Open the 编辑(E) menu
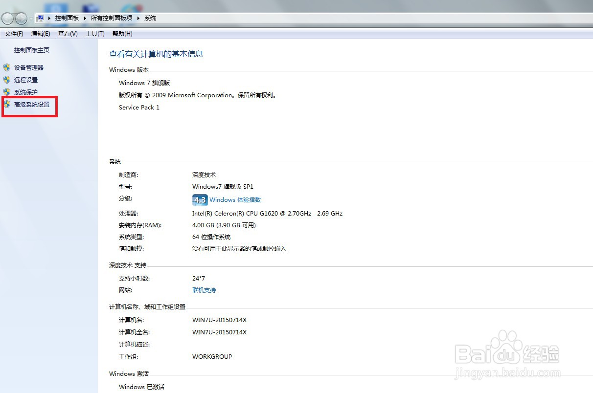 coord(41,34)
